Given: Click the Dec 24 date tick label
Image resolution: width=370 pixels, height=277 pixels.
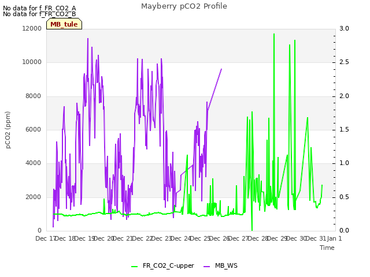Looking at the screenshot, I should pos(181,238).
